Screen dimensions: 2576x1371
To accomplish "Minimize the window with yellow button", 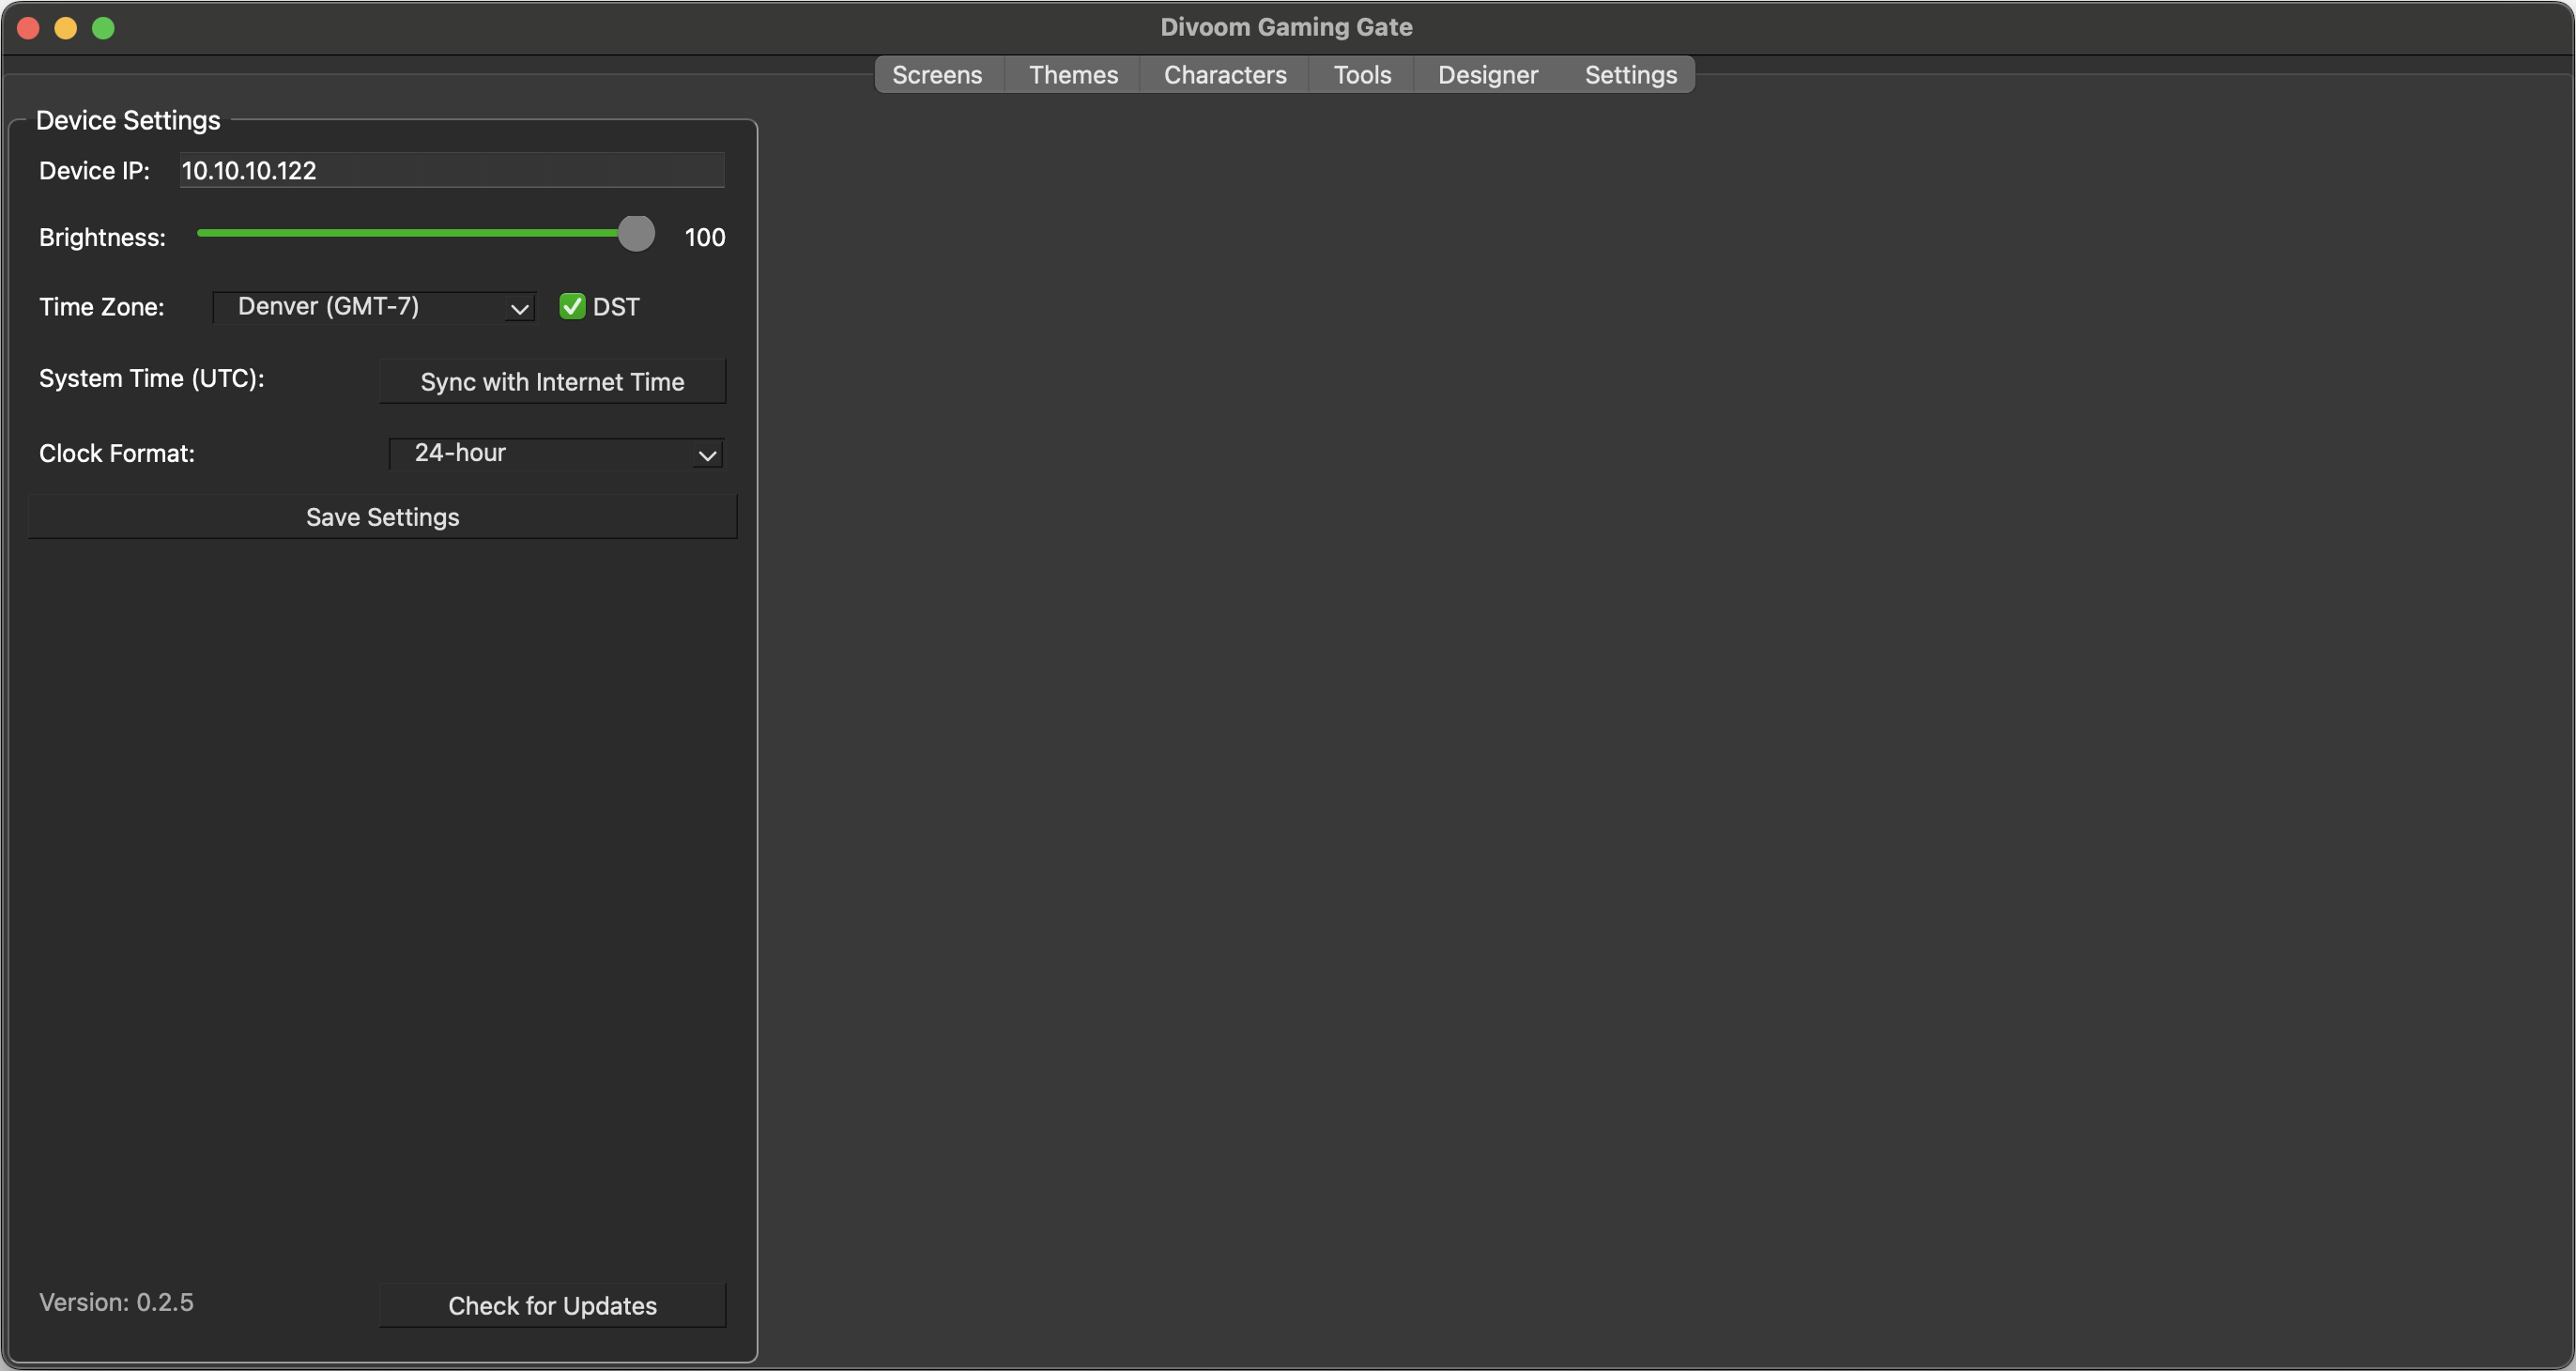I will point(66,28).
